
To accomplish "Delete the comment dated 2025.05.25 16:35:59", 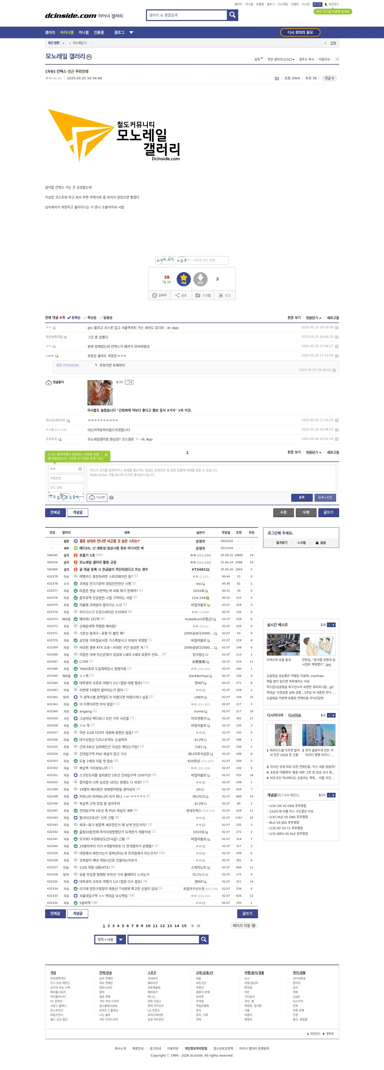I will point(337,328).
